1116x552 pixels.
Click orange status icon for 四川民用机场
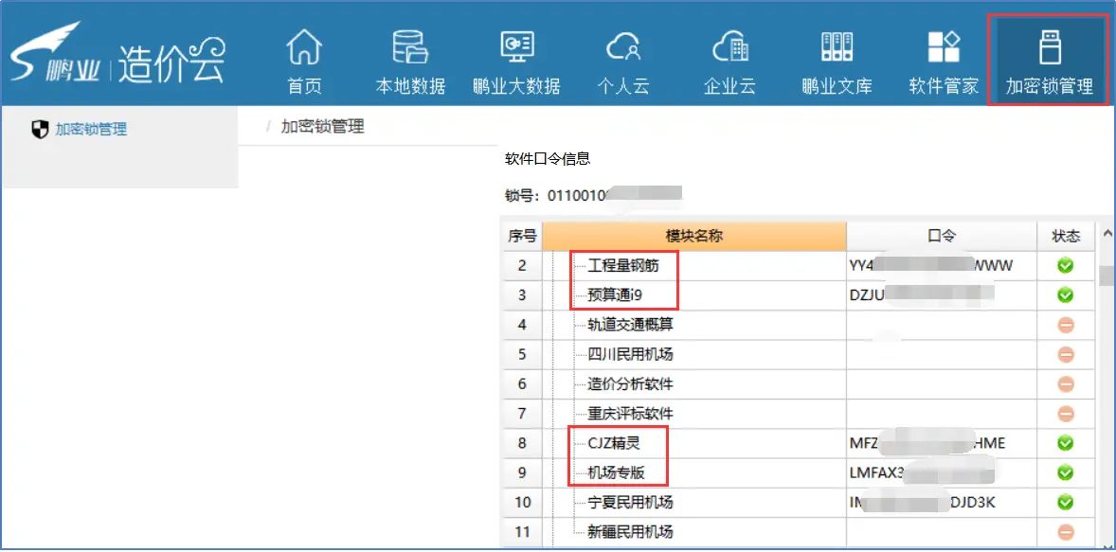(x=1066, y=354)
